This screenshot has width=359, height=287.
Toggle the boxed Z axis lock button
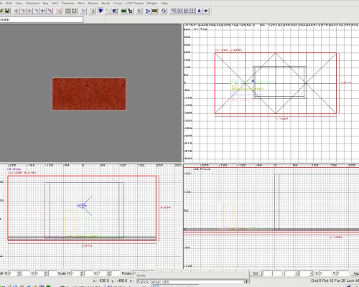point(192,11)
